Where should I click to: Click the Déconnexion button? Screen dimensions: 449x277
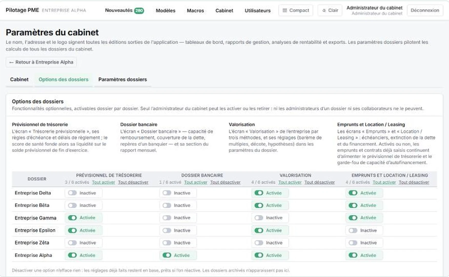425,11
